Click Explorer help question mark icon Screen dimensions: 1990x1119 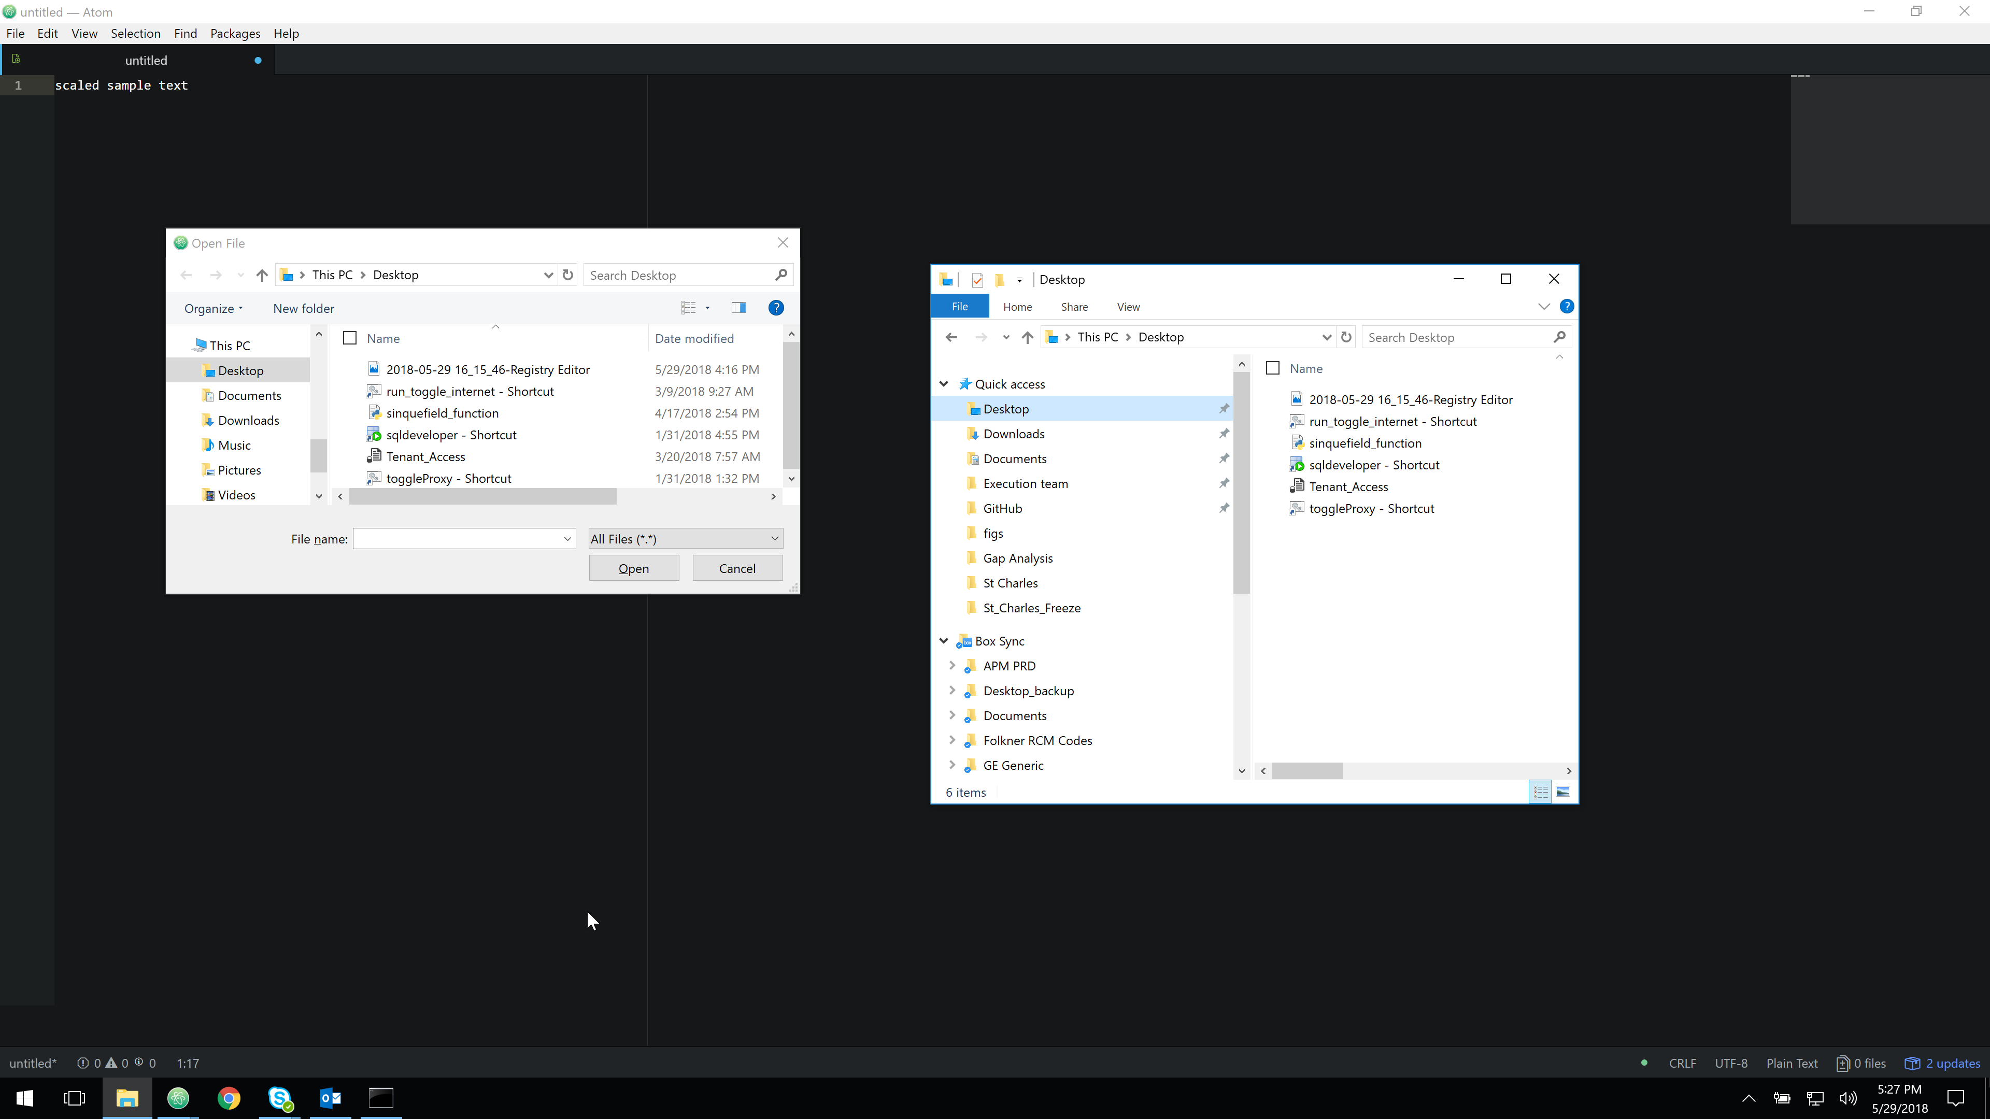pyautogui.click(x=1567, y=307)
